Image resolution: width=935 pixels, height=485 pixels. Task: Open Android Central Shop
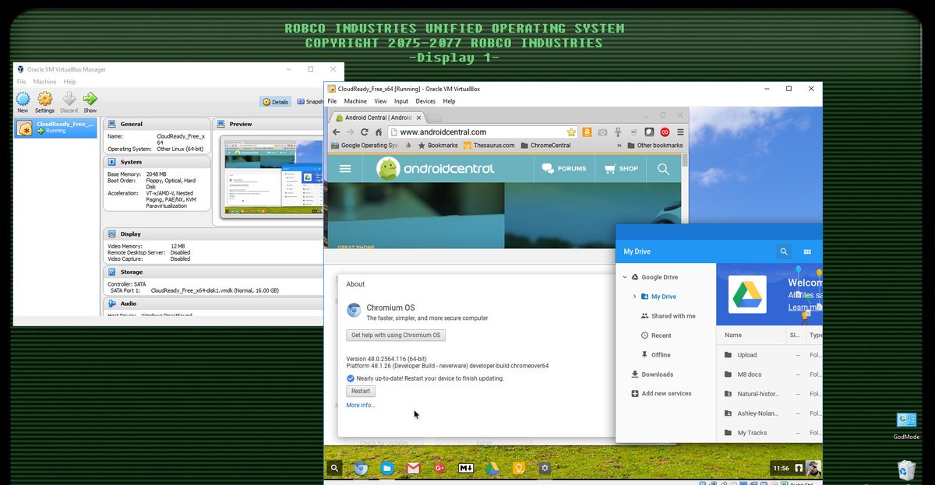point(621,168)
